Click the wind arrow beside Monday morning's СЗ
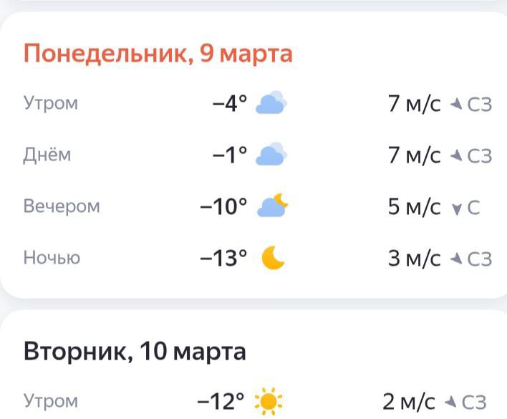This screenshot has width=507, height=419. 455,105
